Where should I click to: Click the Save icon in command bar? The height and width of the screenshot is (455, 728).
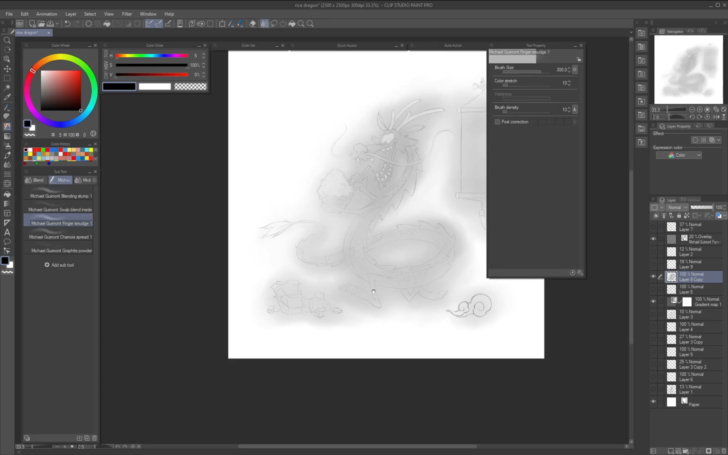click(50, 24)
